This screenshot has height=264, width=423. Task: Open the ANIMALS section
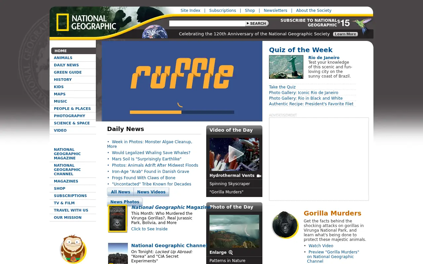tap(63, 58)
